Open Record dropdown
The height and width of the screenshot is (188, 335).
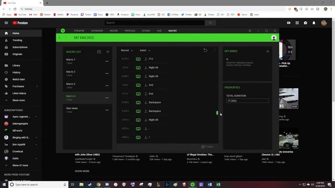pyautogui.click(x=127, y=50)
